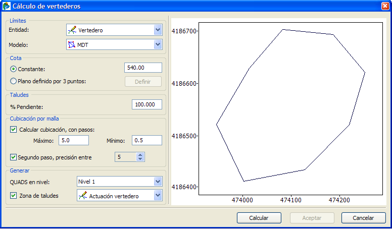Click the Actuación vertedero layer icon
The image size is (392, 229).
coord(83,196)
